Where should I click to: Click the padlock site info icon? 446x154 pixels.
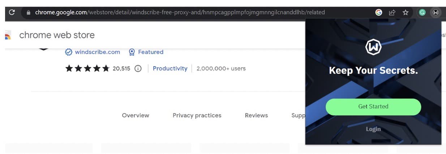[x=29, y=13]
